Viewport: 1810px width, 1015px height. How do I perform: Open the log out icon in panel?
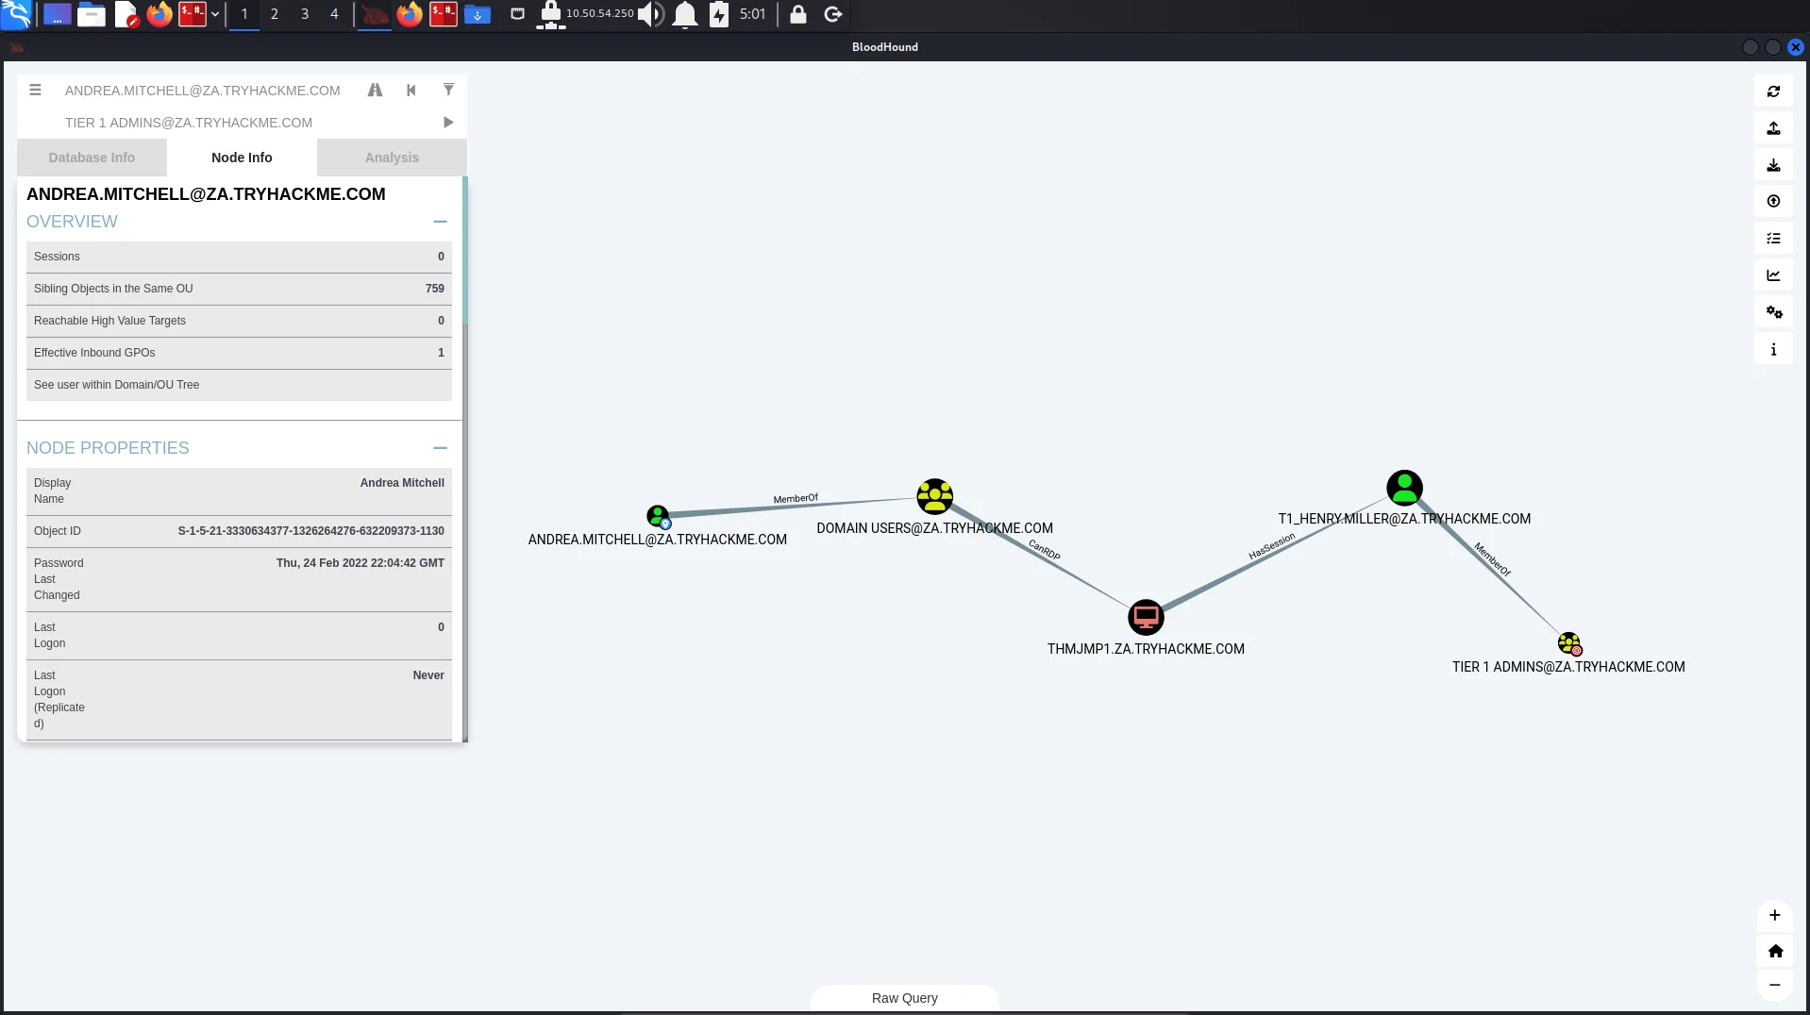pyautogui.click(x=832, y=14)
